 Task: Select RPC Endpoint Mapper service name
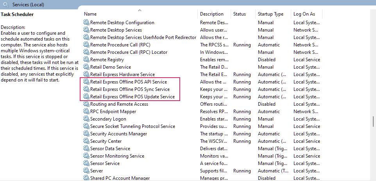pyautogui.click(x=113, y=112)
